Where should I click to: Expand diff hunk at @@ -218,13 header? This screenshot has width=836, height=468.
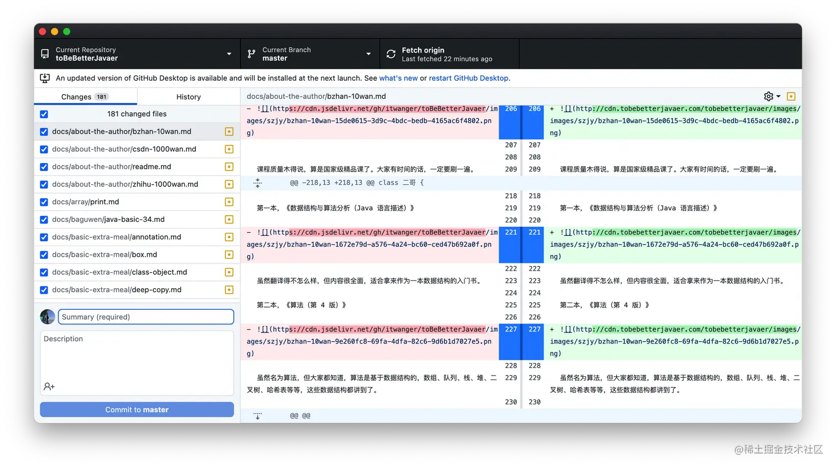(258, 183)
